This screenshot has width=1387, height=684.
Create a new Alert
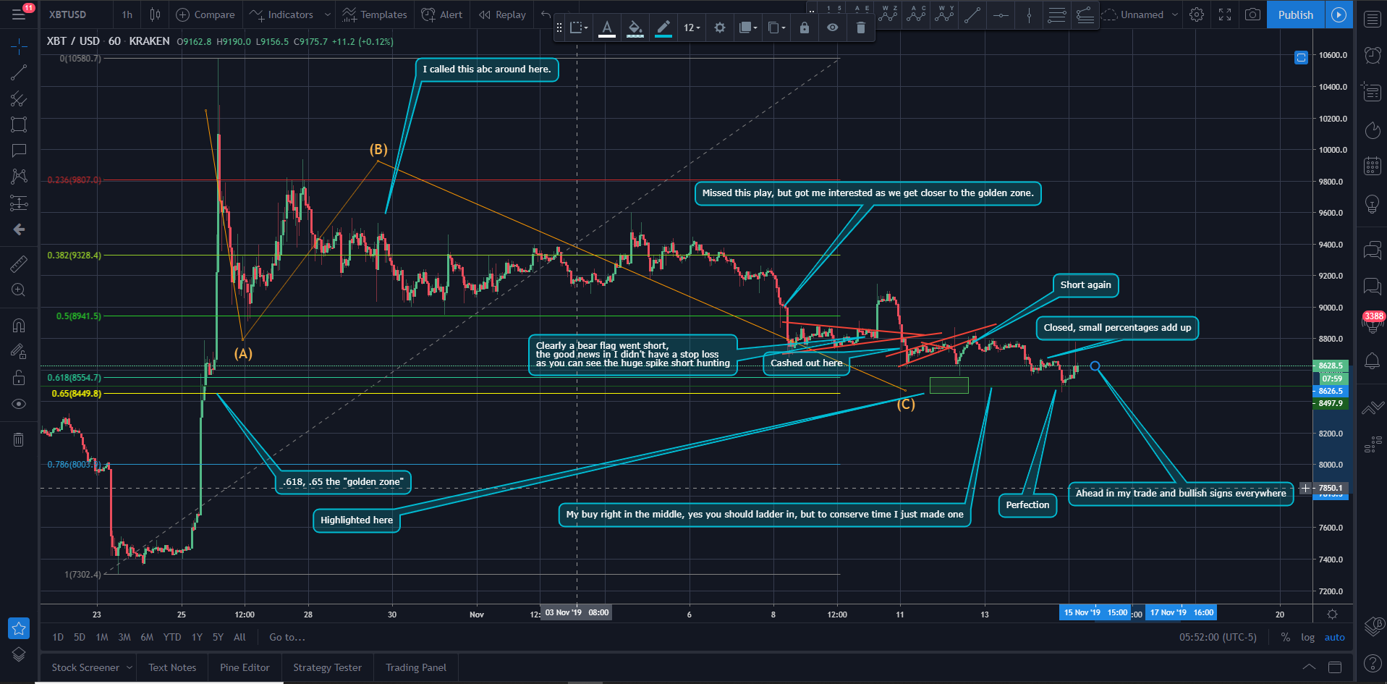point(442,14)
